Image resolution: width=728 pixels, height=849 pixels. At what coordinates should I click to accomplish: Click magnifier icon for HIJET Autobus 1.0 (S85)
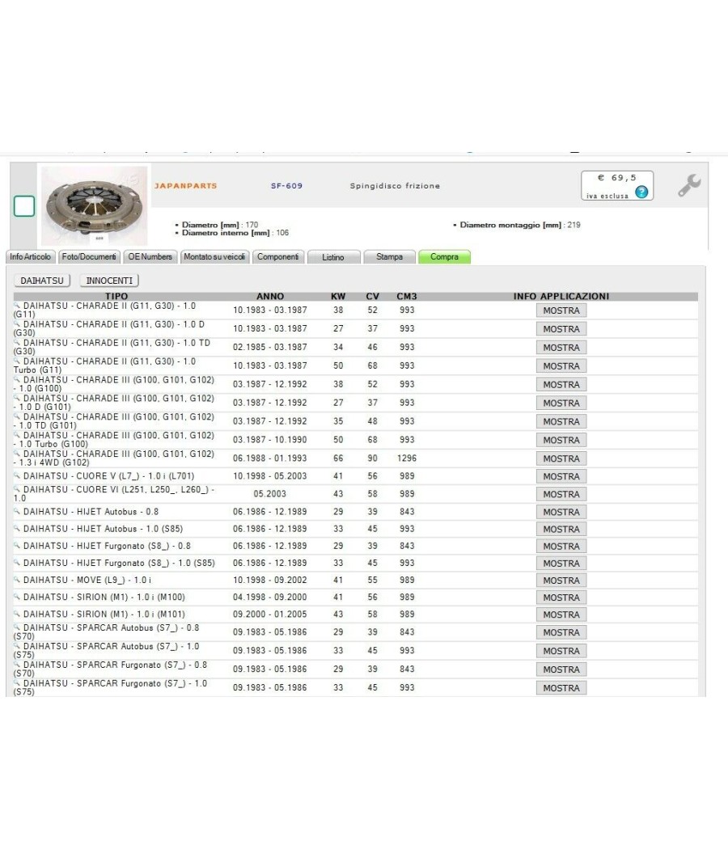(17, 529)
